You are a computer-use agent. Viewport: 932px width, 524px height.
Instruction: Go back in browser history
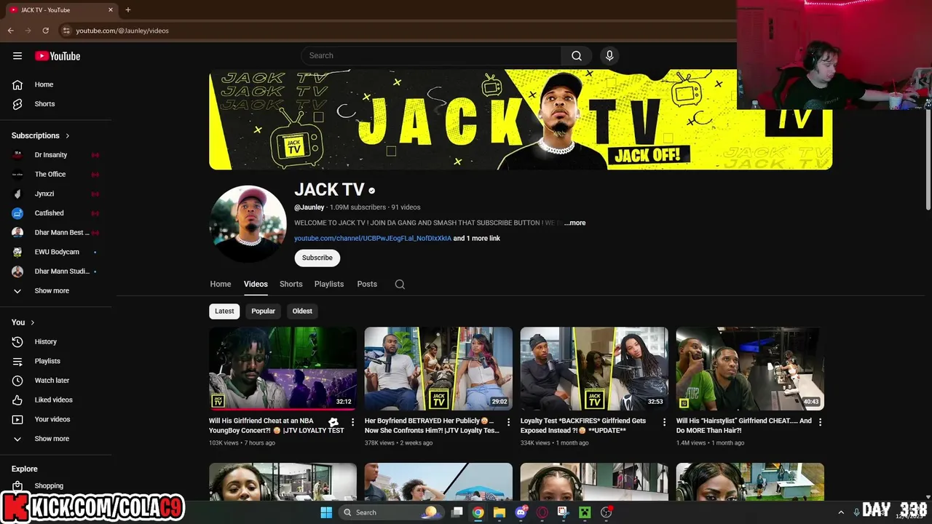[x=11, y=31]
